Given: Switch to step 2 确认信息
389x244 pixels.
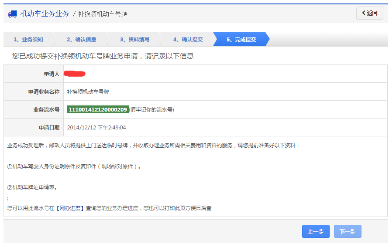Looking at the screenshot, I should tap(81, 39).
